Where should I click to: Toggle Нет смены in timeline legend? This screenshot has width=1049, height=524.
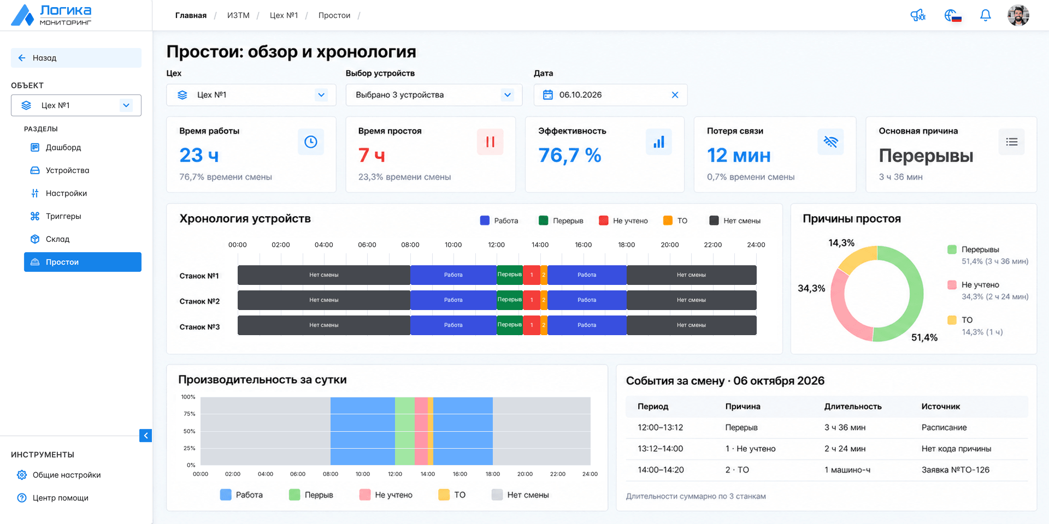click(x=735, y=221)
